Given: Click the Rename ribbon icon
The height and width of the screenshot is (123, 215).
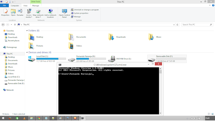Looking at the screenshot, I should tap(20, 12).
